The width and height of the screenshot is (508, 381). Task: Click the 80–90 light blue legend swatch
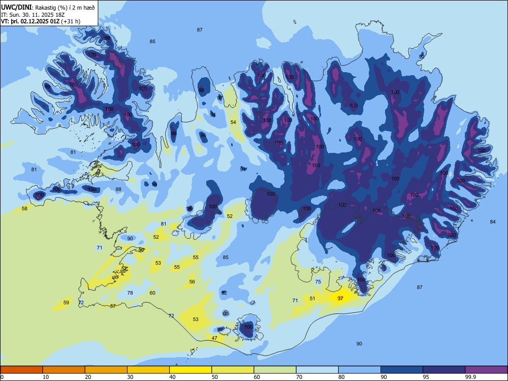pos(360,370)
